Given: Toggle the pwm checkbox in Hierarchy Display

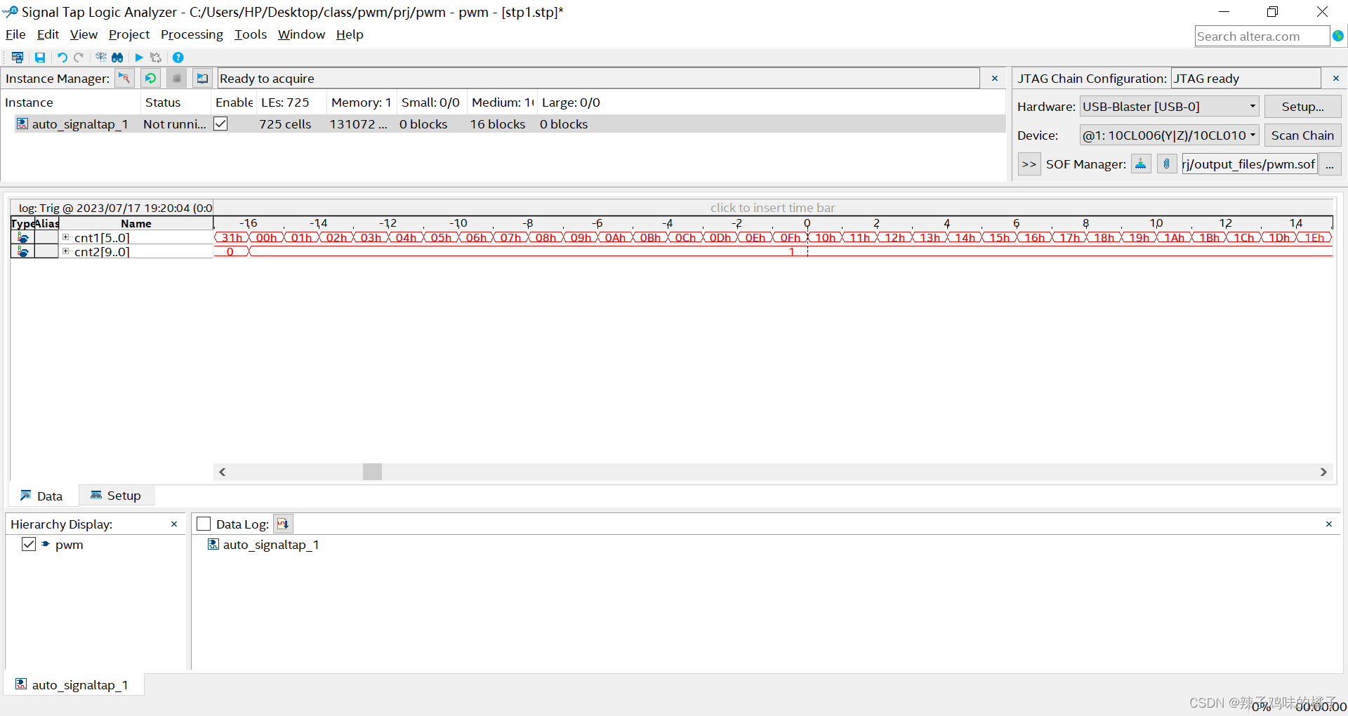Looking at the screenshot, I should [x=29, y=544].
